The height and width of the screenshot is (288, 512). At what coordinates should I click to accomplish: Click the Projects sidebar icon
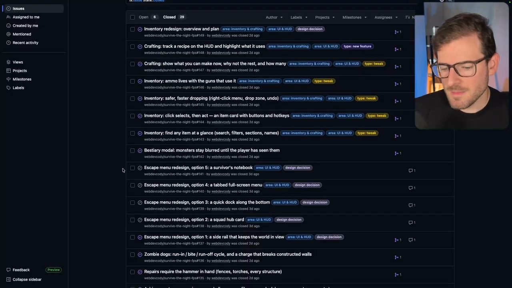pyautogui.click(x=8, y=71)
